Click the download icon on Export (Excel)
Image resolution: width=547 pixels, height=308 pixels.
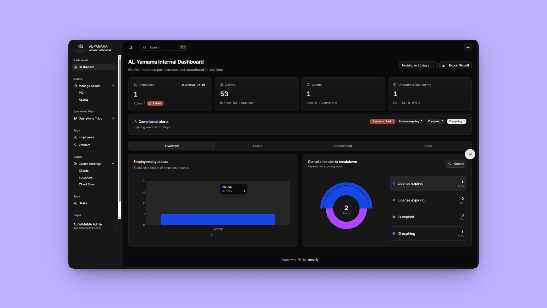(x=444, y=65)
